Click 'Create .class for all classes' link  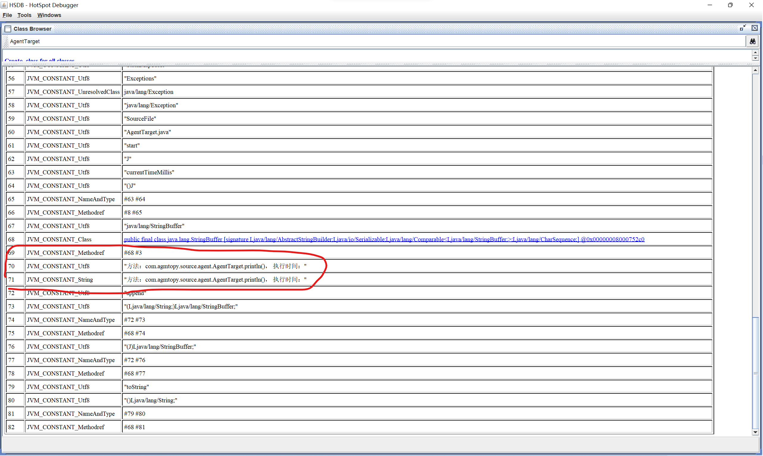tap(39, 60)
